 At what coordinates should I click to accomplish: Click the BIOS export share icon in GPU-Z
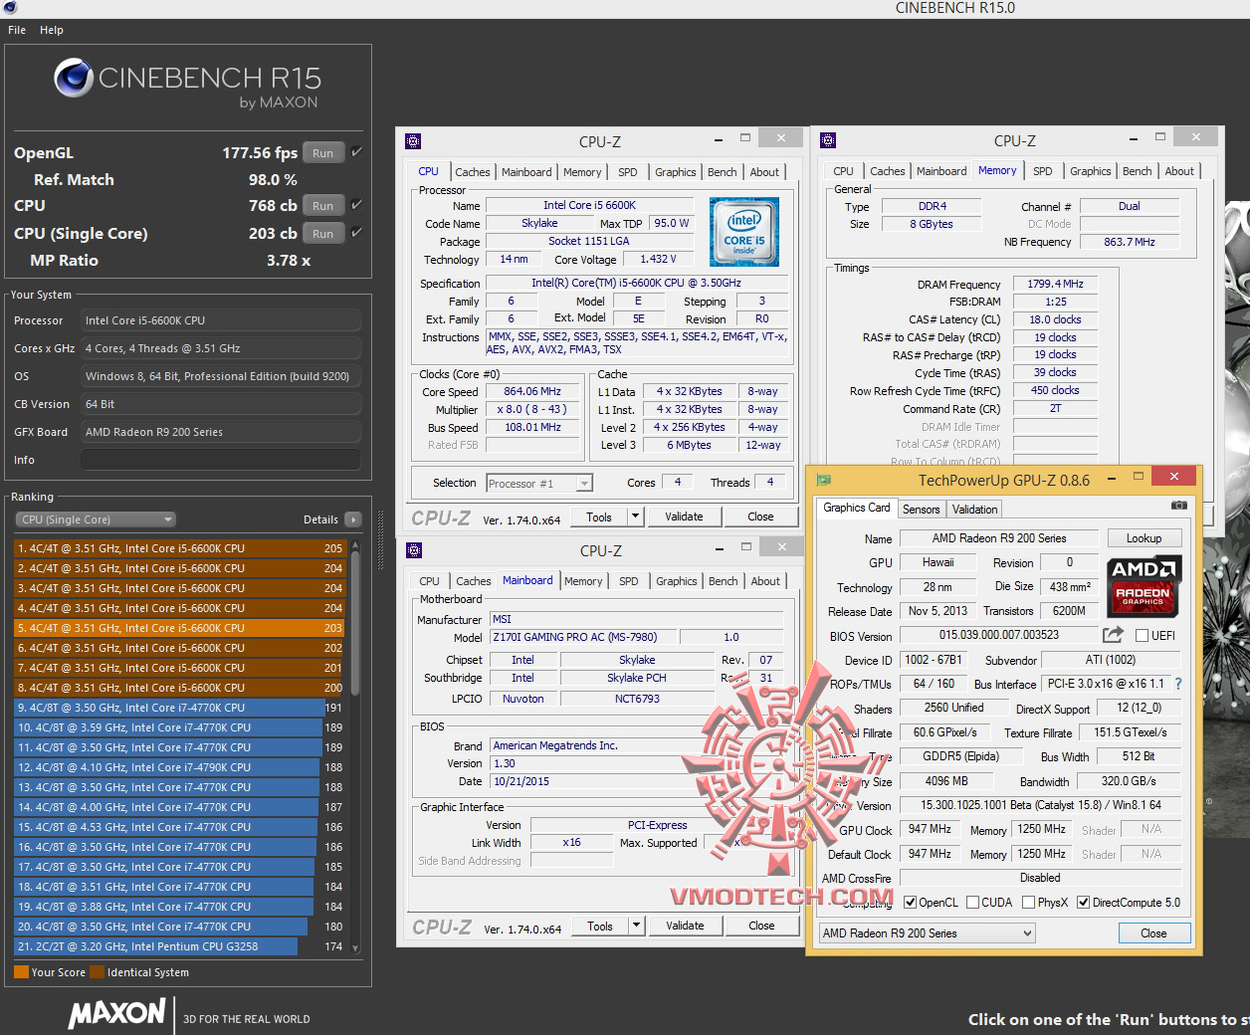coord(1113,635)
